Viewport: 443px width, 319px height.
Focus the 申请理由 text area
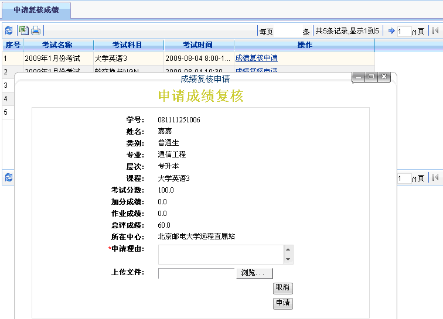(x=221, y=255)
